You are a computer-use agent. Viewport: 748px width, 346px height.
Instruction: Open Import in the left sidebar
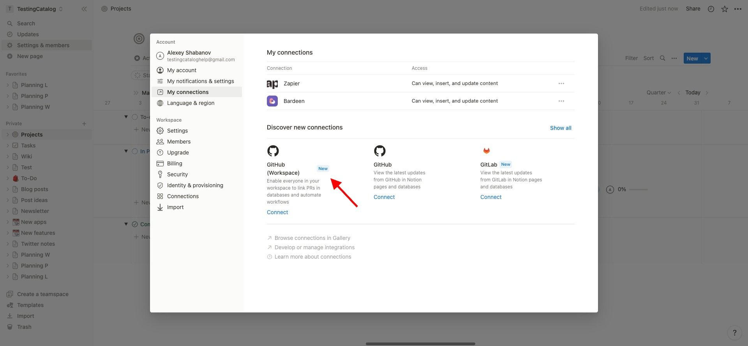click(x=47, y=316)
